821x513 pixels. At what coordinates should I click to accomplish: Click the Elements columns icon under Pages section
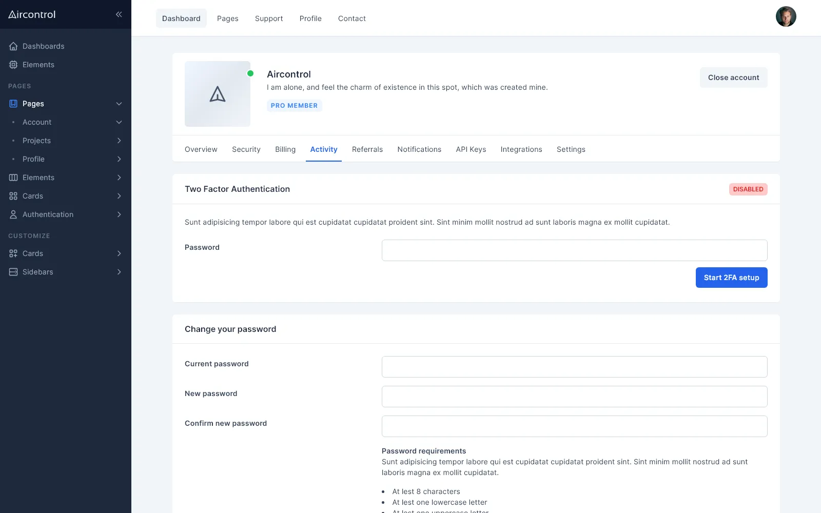point(13,177)
